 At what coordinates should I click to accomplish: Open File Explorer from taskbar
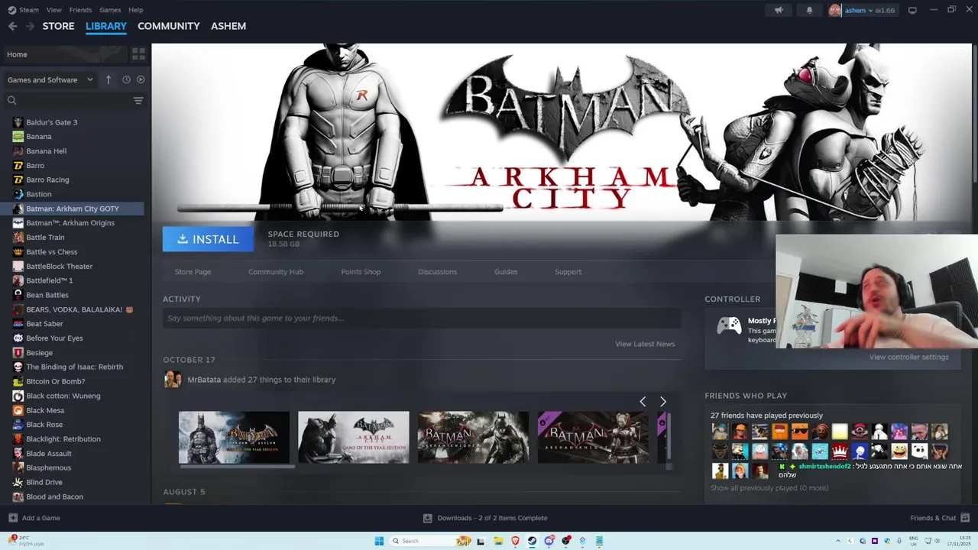pos(497,541)
